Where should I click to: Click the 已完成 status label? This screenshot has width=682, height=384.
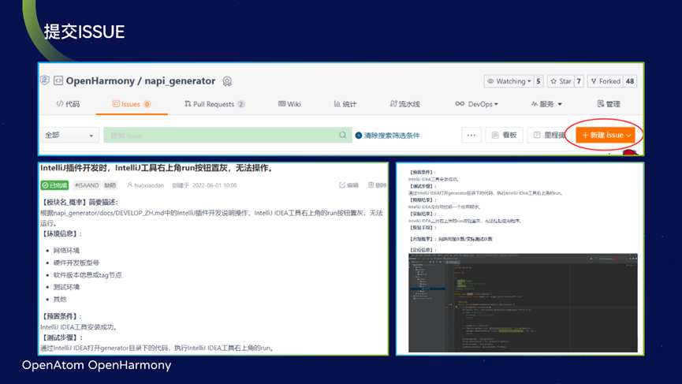[x=55, y=185]
